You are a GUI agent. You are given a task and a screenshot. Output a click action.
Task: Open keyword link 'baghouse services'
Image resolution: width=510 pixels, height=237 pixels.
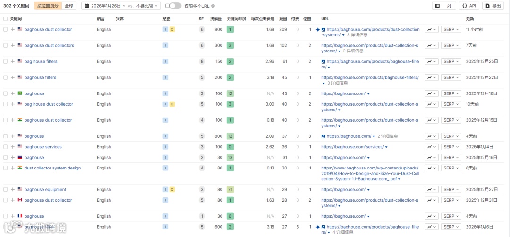click(x=43, y=147)
